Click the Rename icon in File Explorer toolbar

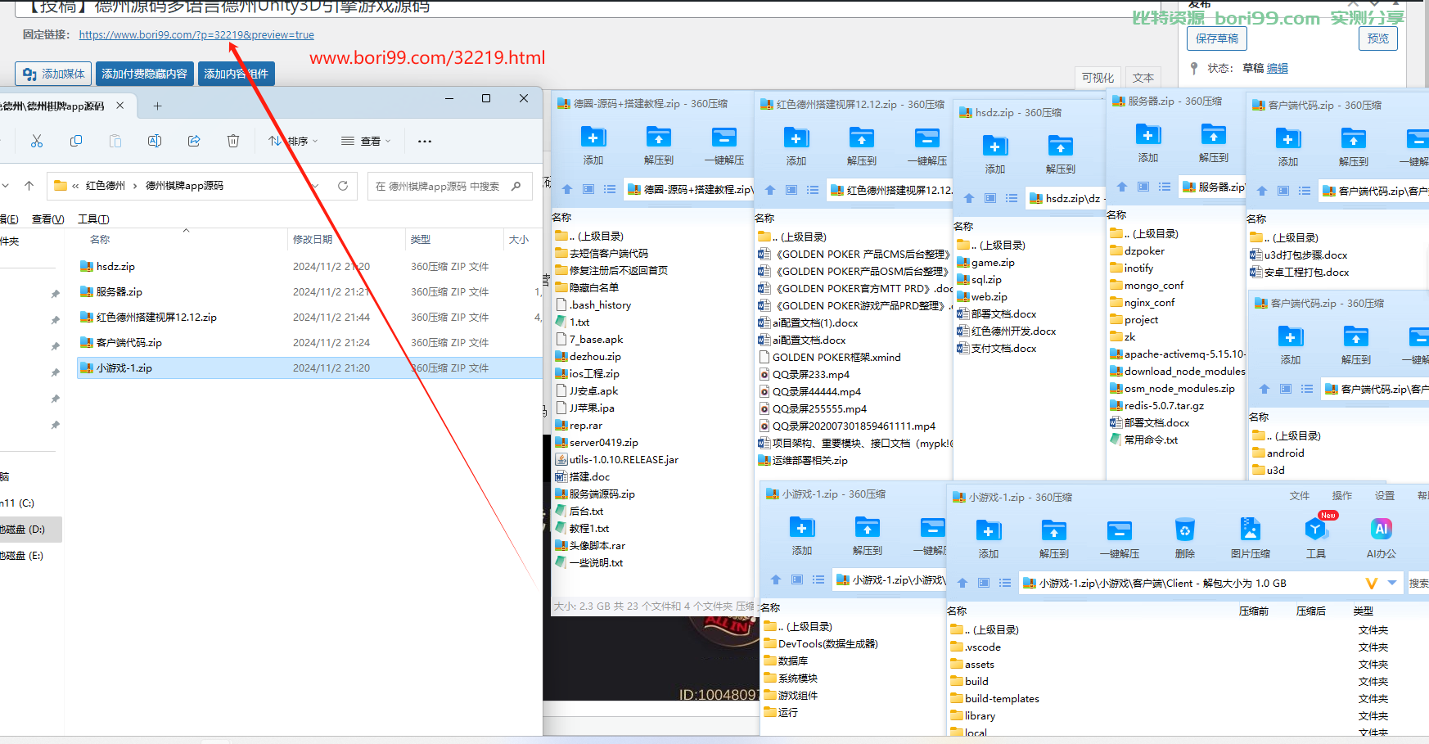155,141
